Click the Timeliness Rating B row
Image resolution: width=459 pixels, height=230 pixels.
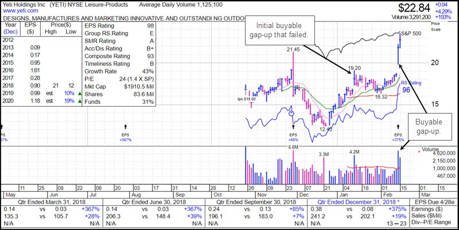click(x=119, y=64)
